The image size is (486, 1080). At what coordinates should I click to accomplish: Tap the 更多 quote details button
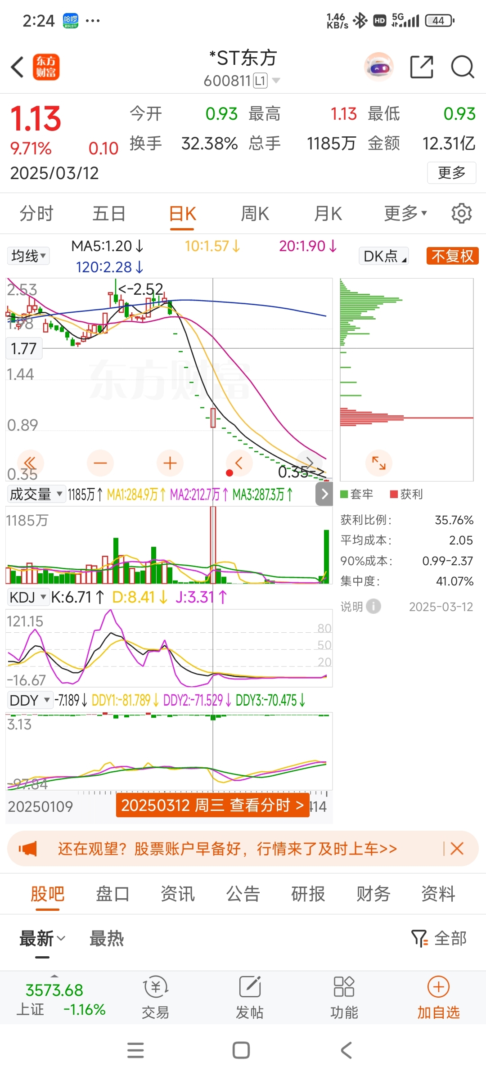coord(452,172)
